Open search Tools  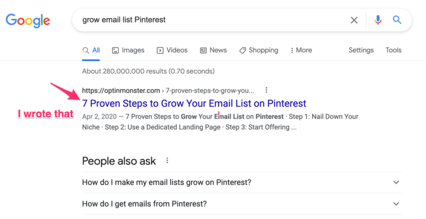pos(393,50)
